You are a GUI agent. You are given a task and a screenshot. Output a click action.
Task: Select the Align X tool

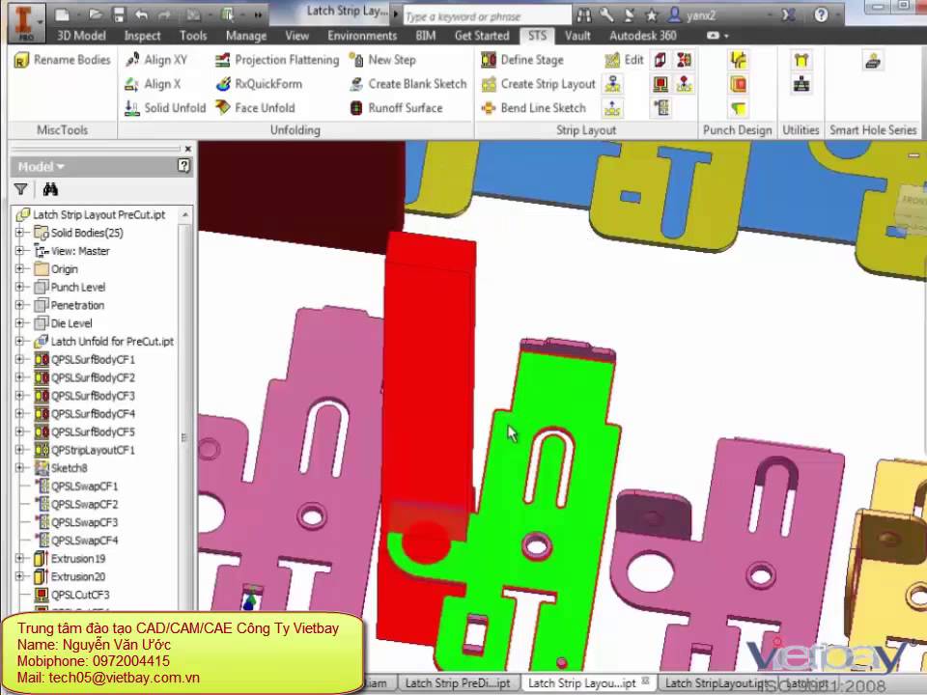[x=154, y=84]
